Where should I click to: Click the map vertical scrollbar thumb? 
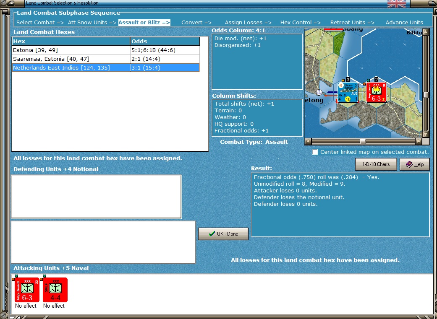point(426,95)
